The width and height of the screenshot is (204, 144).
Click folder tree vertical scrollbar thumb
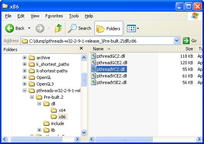(x=84, y=79)
